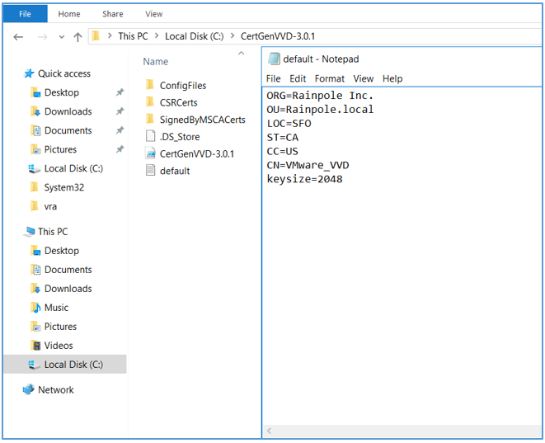Click the This PC computer icon in the navigation pane
This screenshot has width=545, height=443.
point(30,232)
